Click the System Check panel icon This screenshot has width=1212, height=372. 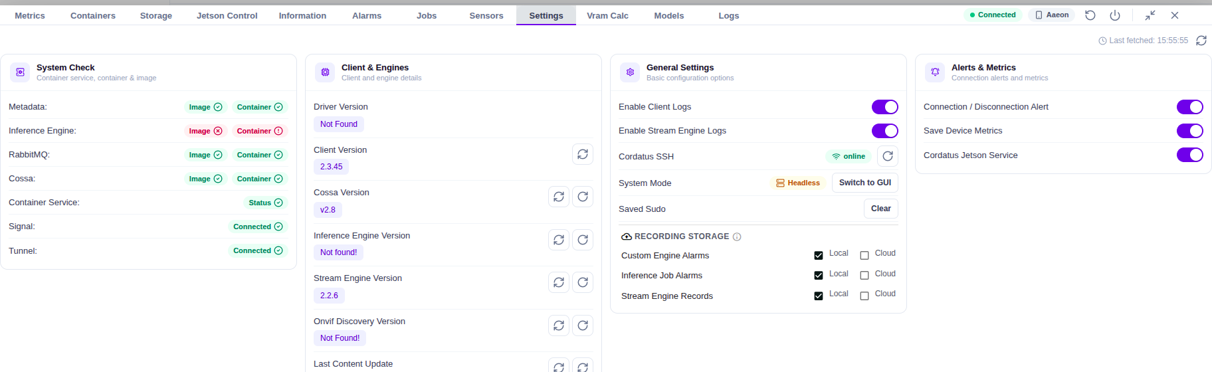click(20, 72)
